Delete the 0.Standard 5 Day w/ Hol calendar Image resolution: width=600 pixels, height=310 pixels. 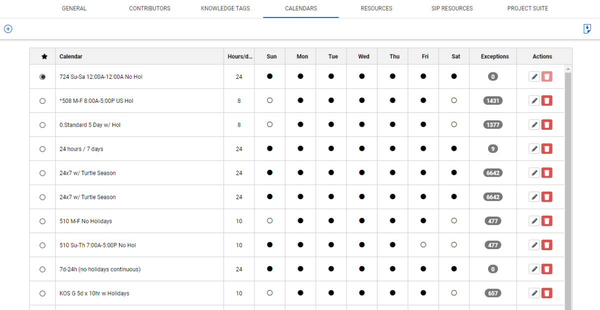pyautogui.click(x=547, y=125)
